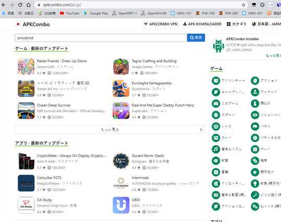Click the blue 検索 search button
281x222 pixels.
pos(196,38)
